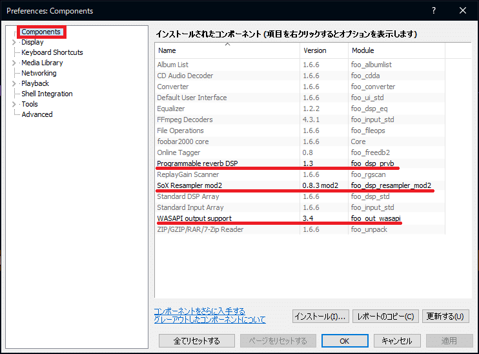Open the Display preferences page

click(32, 42)
